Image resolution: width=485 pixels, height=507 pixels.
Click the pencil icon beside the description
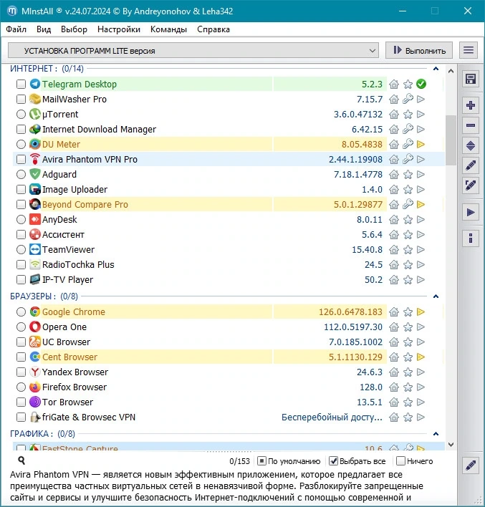(x=471, y=465)
